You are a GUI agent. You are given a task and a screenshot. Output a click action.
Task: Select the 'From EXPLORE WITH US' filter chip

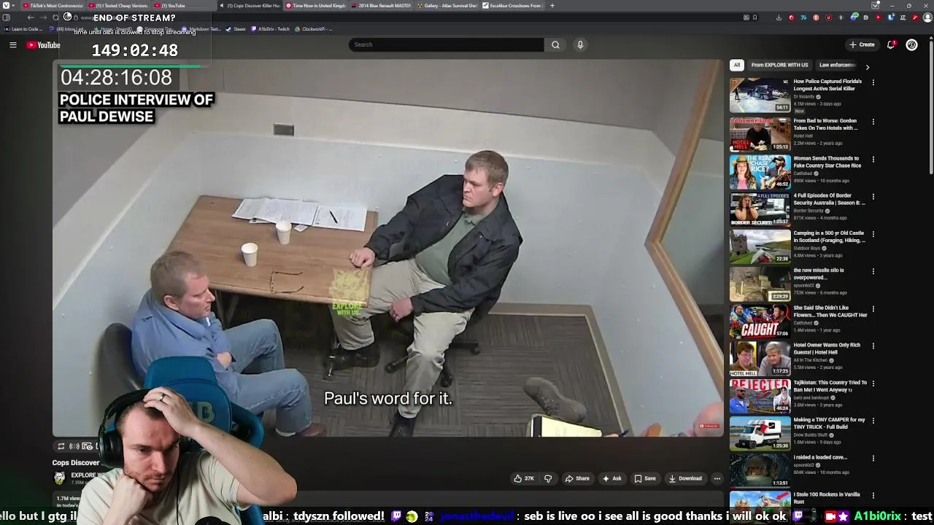[x=779, y=65]
